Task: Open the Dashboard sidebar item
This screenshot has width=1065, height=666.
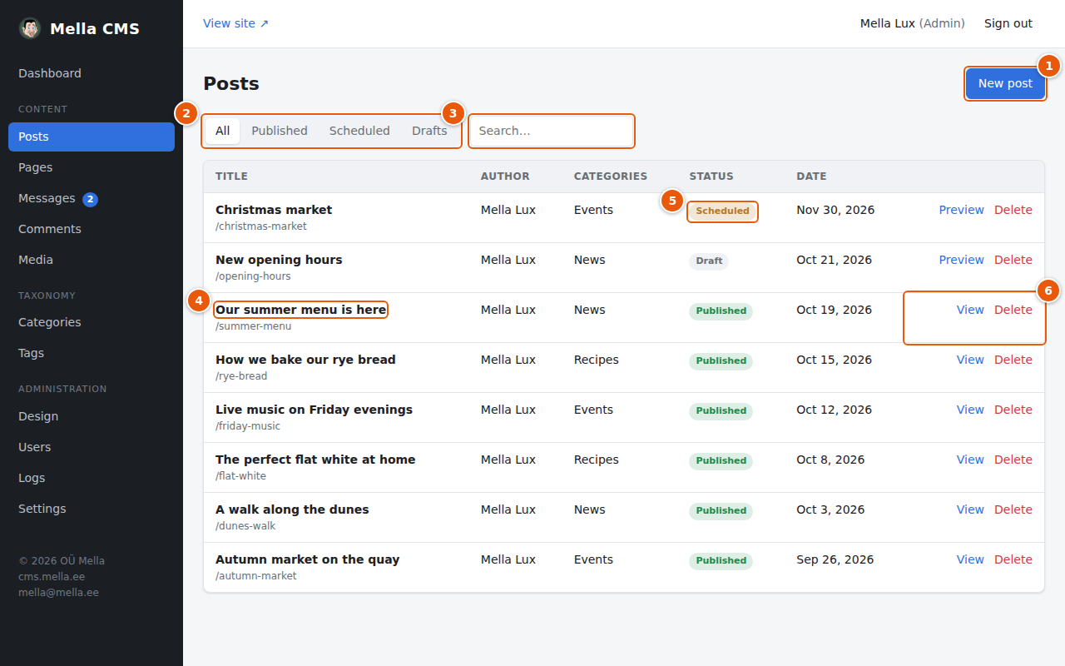Action: pyautogui.click(x=92, y=73)
